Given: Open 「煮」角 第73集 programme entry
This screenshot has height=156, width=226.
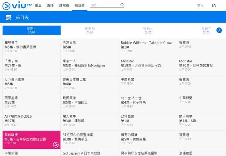Looking at the screenshot, I should click(x=32, y=66).
